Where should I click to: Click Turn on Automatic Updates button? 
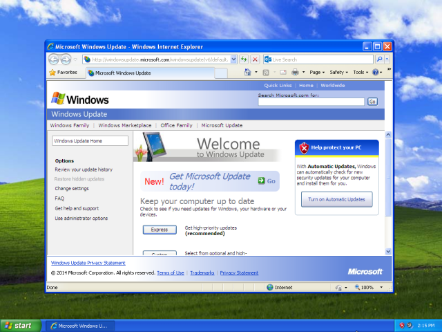point(336,199)
